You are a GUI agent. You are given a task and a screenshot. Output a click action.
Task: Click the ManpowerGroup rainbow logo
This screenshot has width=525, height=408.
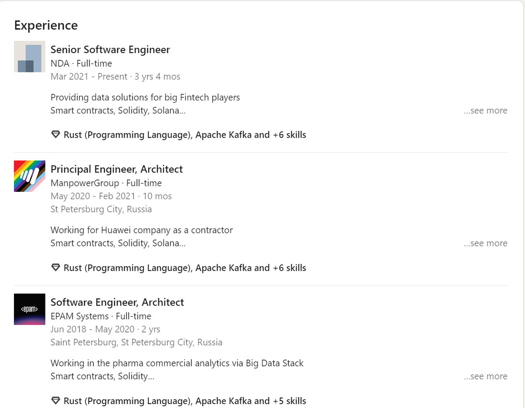tap(30, 176)
